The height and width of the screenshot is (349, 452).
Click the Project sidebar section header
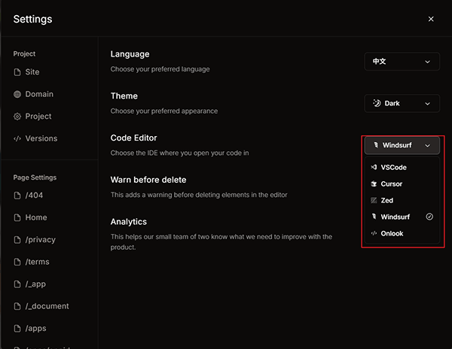click(24, 54)
